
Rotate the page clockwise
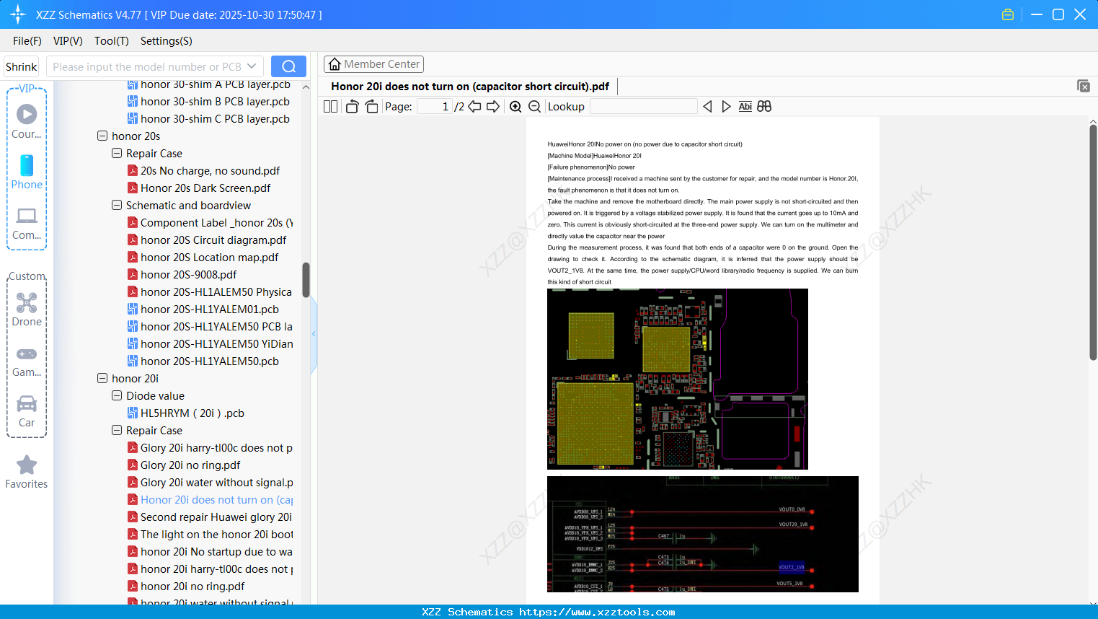coord(372,107)
